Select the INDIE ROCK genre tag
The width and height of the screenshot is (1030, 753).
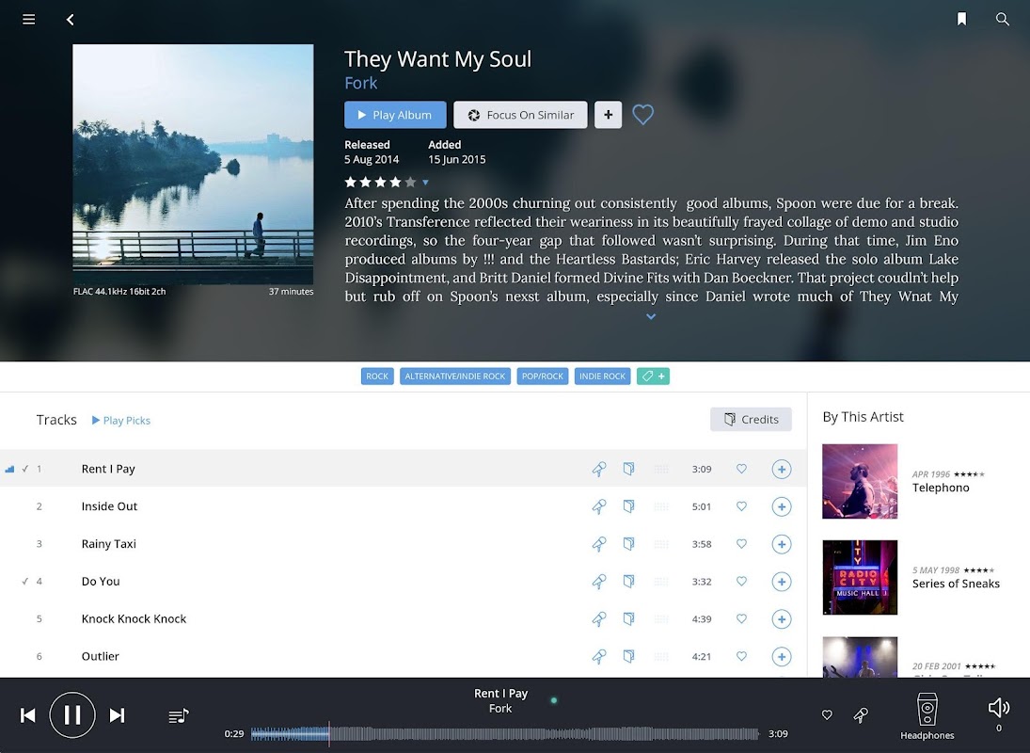pos(602,376)
